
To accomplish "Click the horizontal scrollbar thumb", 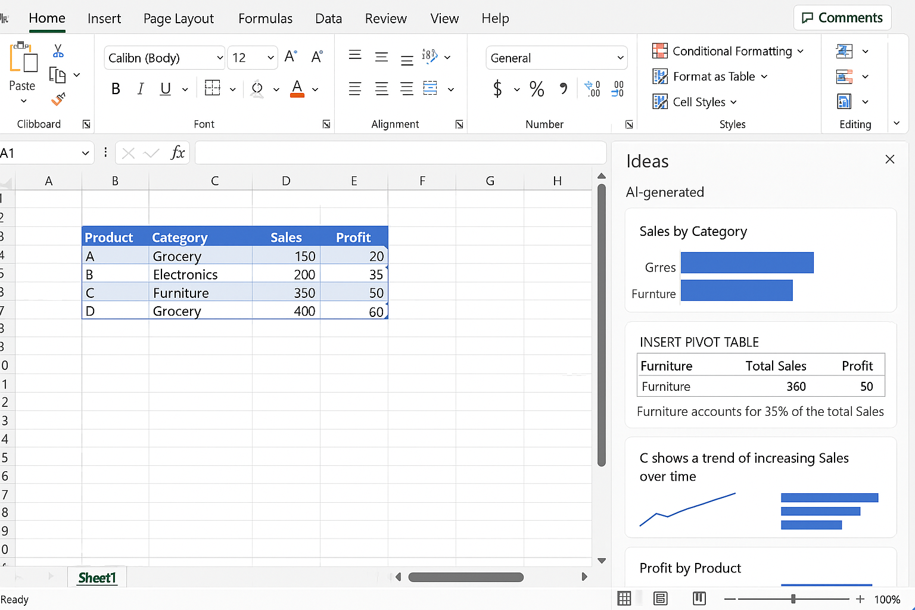I will tap(466, 577).
